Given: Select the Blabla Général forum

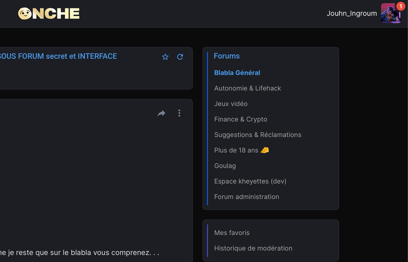Looking at the screenshot, I should pos(237,73).
